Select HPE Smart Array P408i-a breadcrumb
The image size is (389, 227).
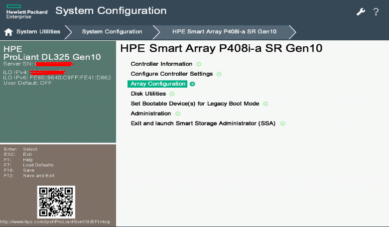224,32
